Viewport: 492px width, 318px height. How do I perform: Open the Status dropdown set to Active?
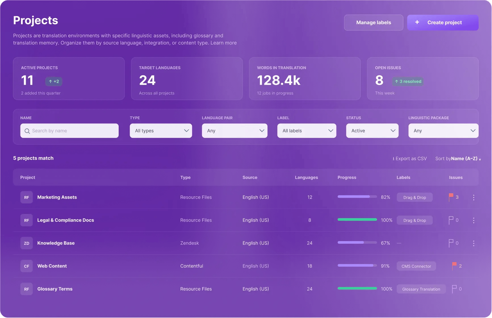[x=372, y=131]
